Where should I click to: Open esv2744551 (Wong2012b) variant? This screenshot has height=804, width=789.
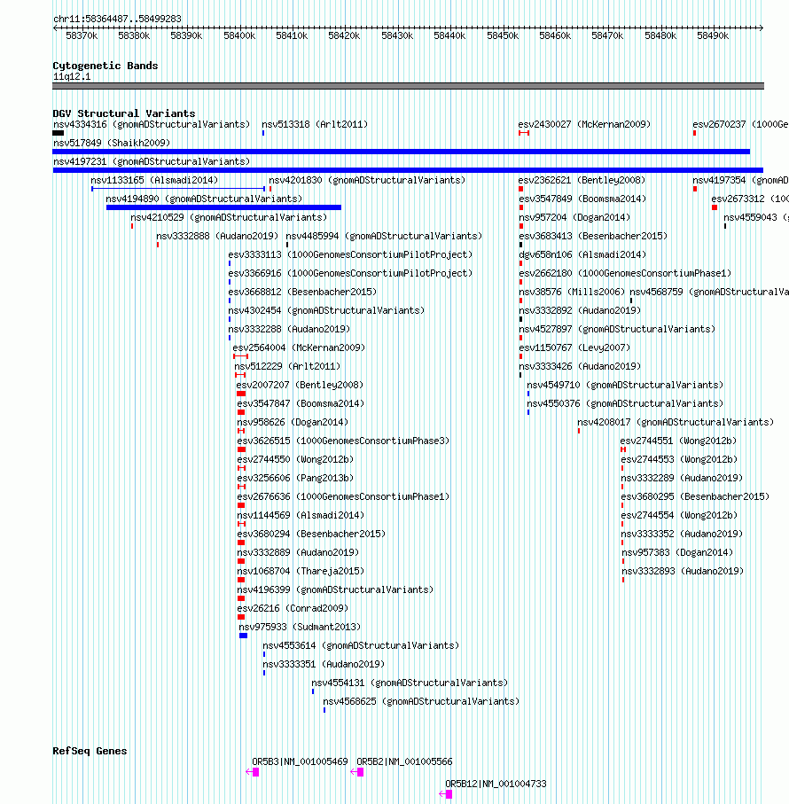[678, 441]
